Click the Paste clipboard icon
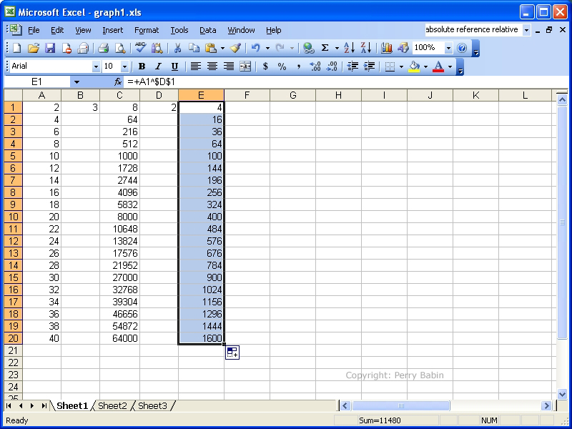The width and height of the screenshot is (572, 429). pos(211,48)
